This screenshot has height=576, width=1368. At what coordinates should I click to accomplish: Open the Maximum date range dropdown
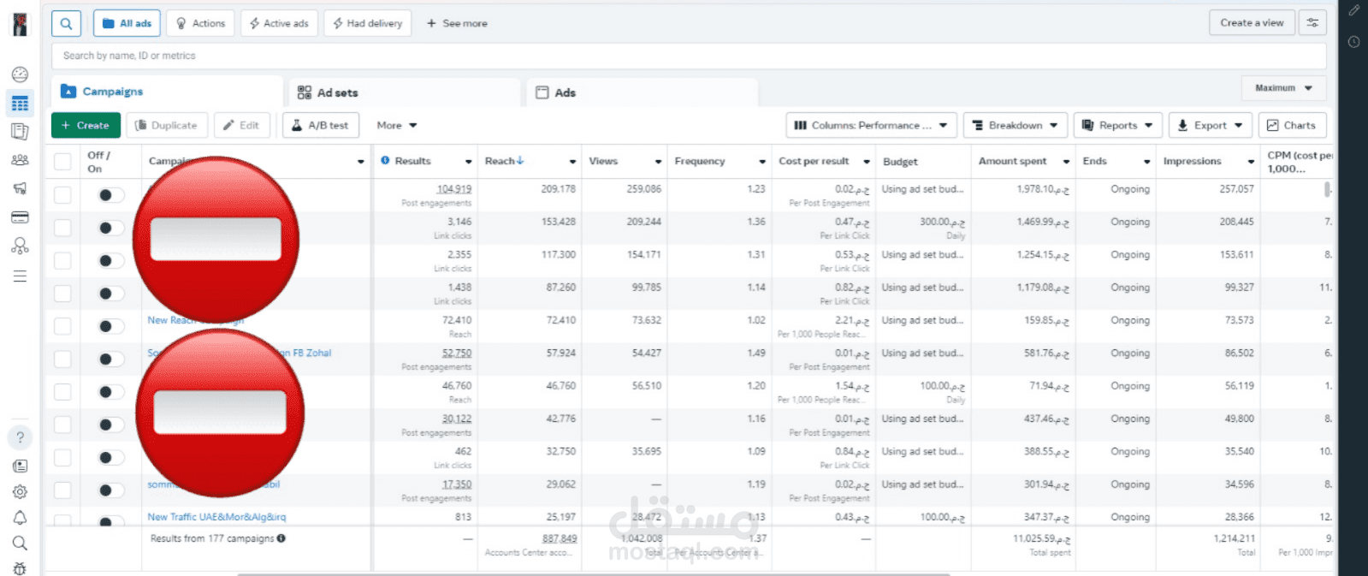[1283, 88]
